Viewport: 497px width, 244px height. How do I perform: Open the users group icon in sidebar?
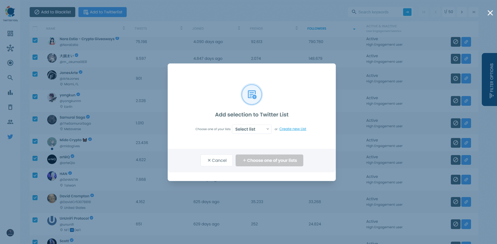tap(10, 122)
